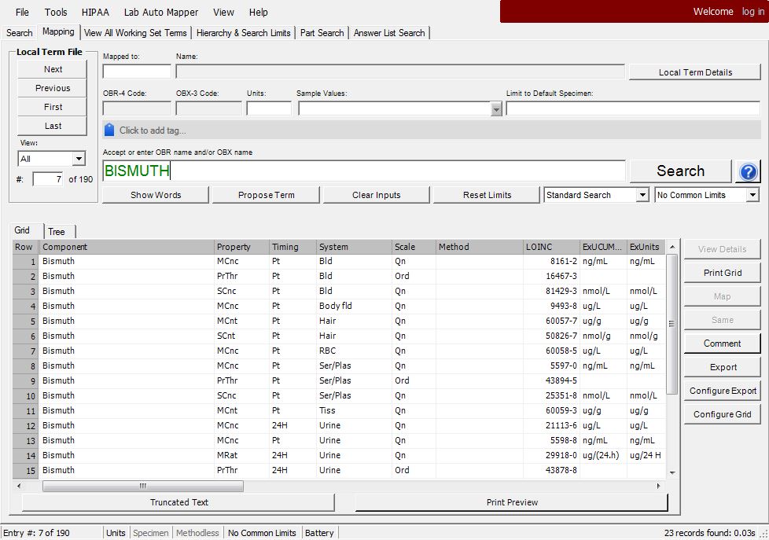Click the horizontal scrollbar right arrow
769x540 pixels.
tap(658, 486)
